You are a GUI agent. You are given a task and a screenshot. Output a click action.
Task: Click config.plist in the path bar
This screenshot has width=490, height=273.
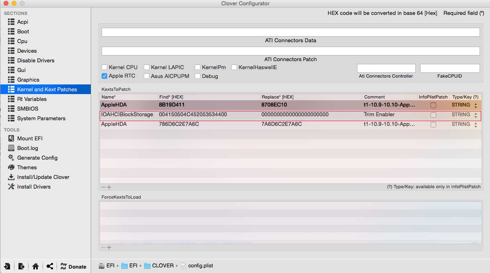(x=197, y=266)
